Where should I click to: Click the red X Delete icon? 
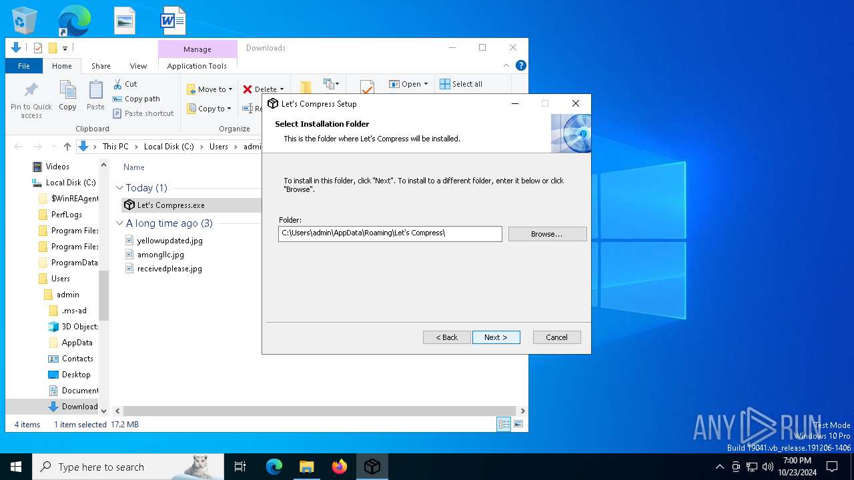click(x=248, y=89)
